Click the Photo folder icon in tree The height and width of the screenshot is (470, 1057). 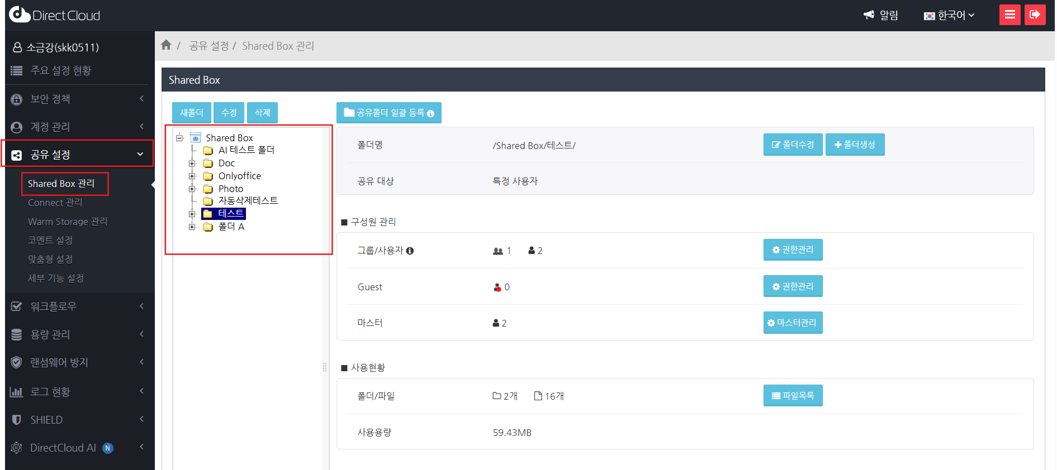[208, 189]
